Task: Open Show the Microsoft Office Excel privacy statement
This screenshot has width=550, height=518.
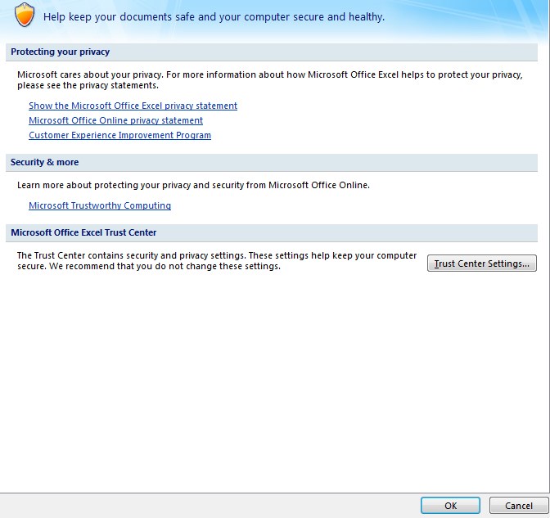Action: click(133, 106)
